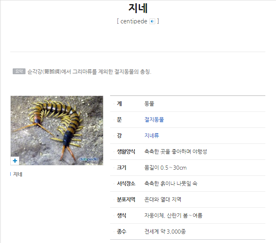Select the 계 row label

tap(120, 104)
